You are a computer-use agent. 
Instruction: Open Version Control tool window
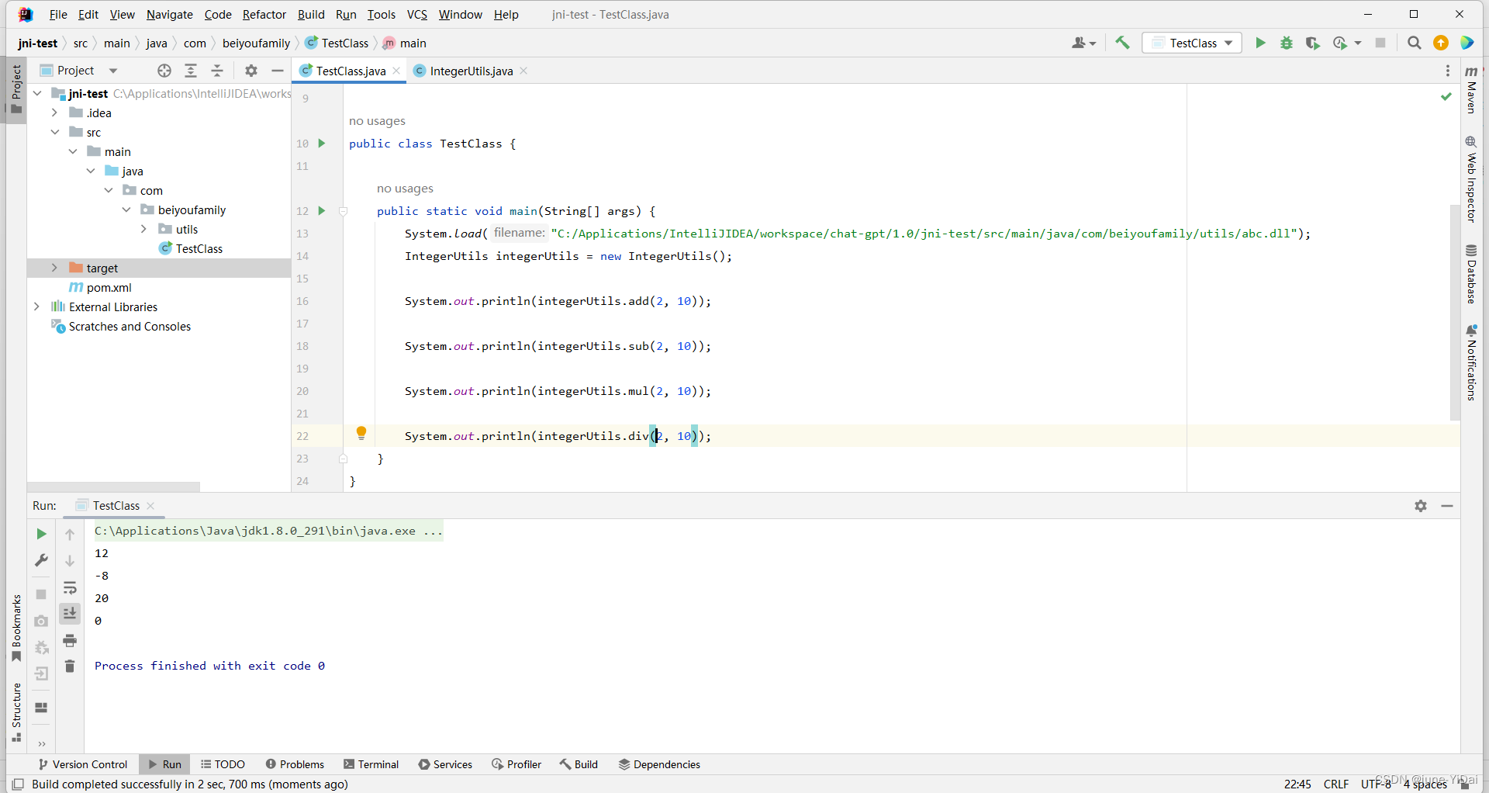83,764
